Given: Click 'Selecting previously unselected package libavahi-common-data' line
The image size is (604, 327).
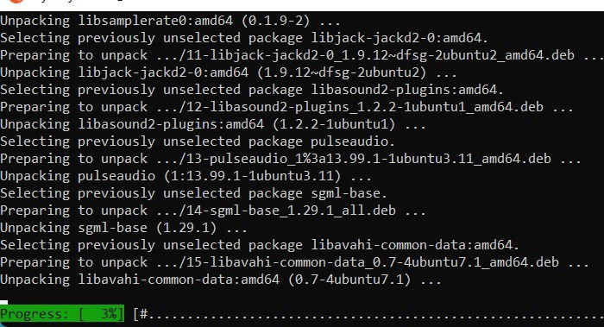Looking at the screenshot, I should coord(260,245).
